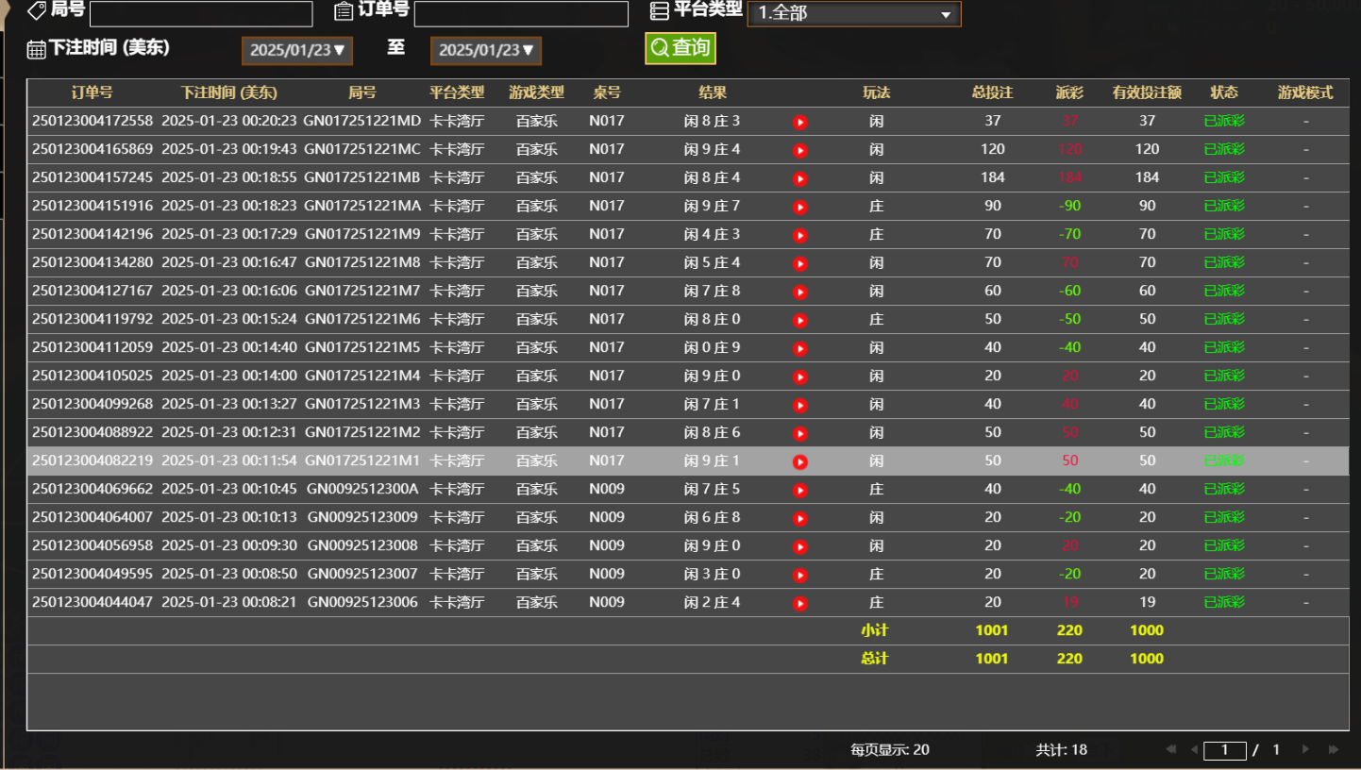Open the end date picker after 至
This screenshot has width=1361, height=770.
pos(485,50)
